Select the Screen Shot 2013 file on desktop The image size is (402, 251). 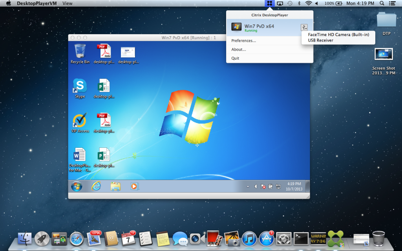[x=384, y=62]
